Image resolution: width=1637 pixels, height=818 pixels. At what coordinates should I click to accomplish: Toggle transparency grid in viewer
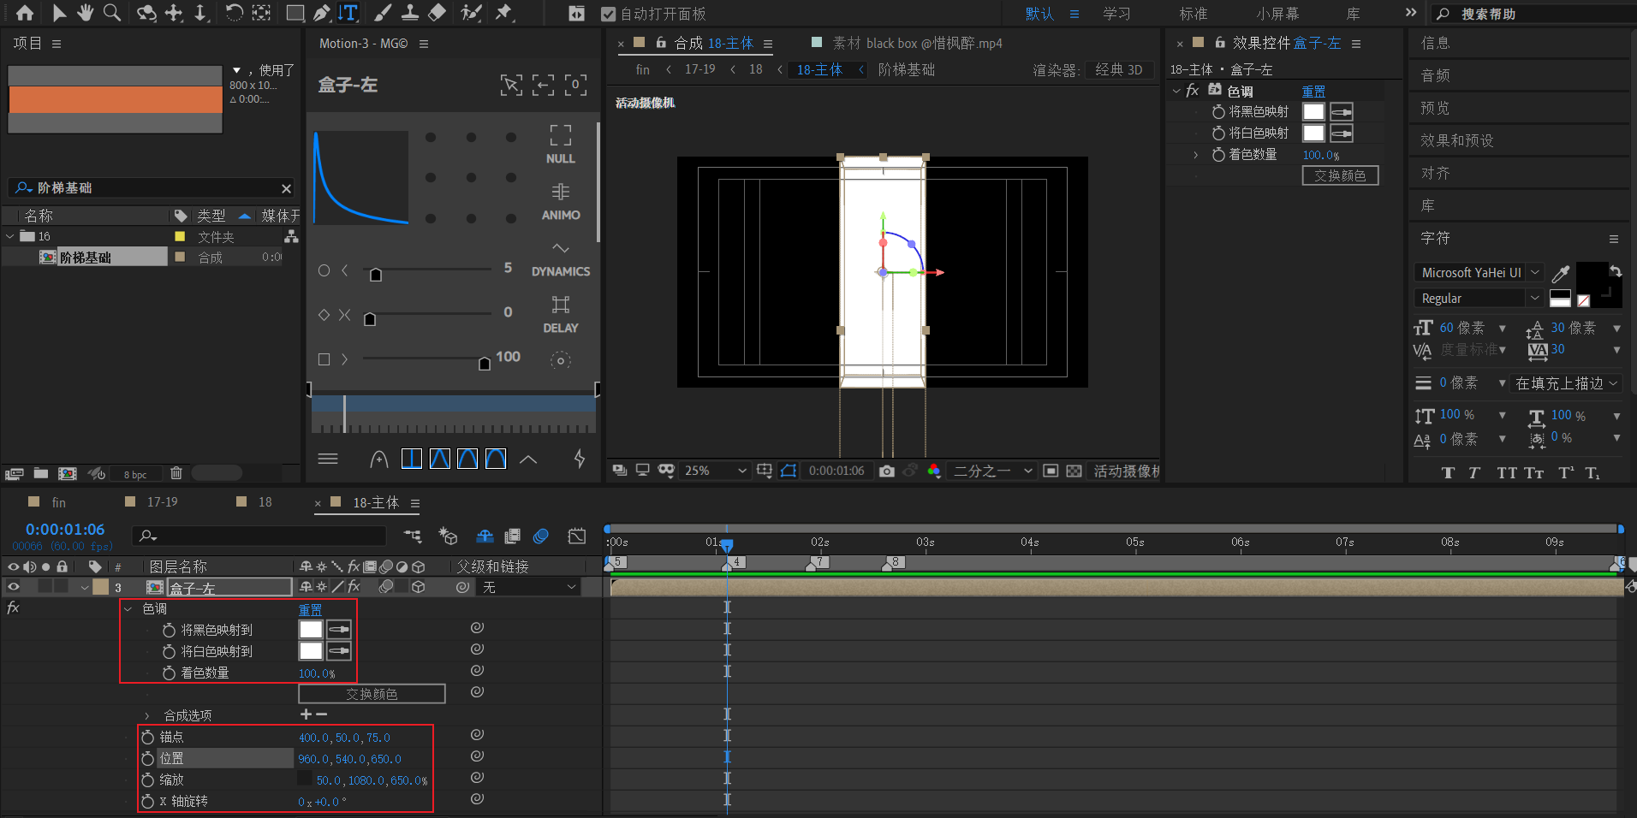[1074, 471]
